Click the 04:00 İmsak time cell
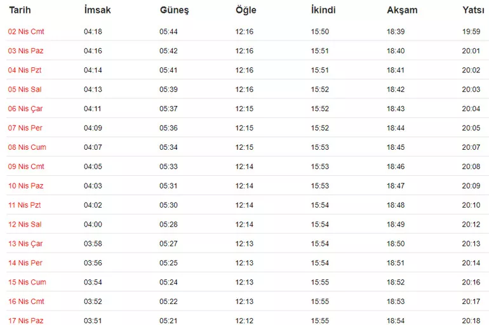489x325 pixels. click(93, 225)
